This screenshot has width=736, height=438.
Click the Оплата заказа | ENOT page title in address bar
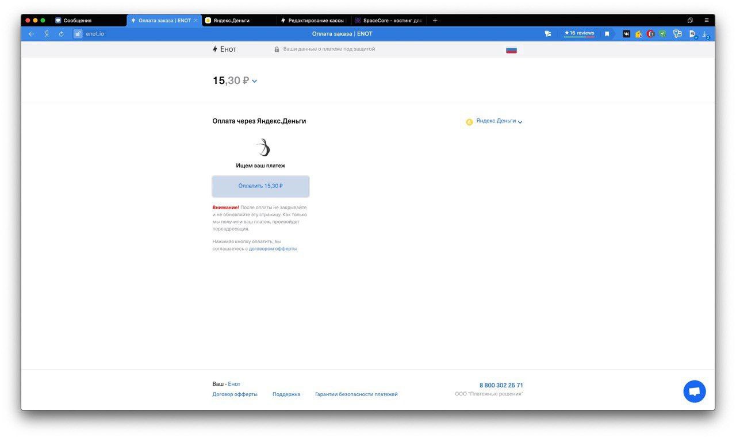(x=342, y=34)
